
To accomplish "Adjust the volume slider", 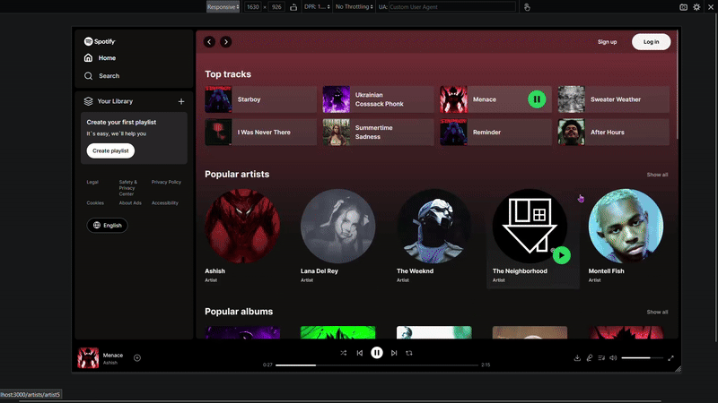I will (x=642, y=358).
